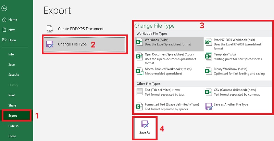Click 'Macro enabled spreadsheet' description

[163, 73]
